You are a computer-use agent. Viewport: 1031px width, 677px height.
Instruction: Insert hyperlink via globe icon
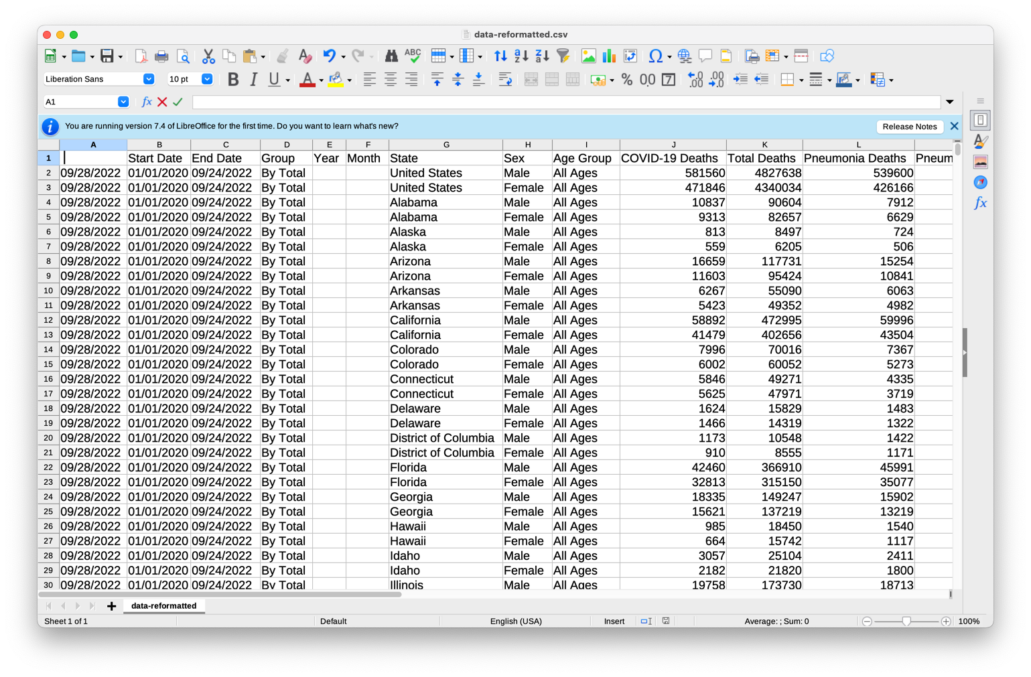tap(684, 56)
